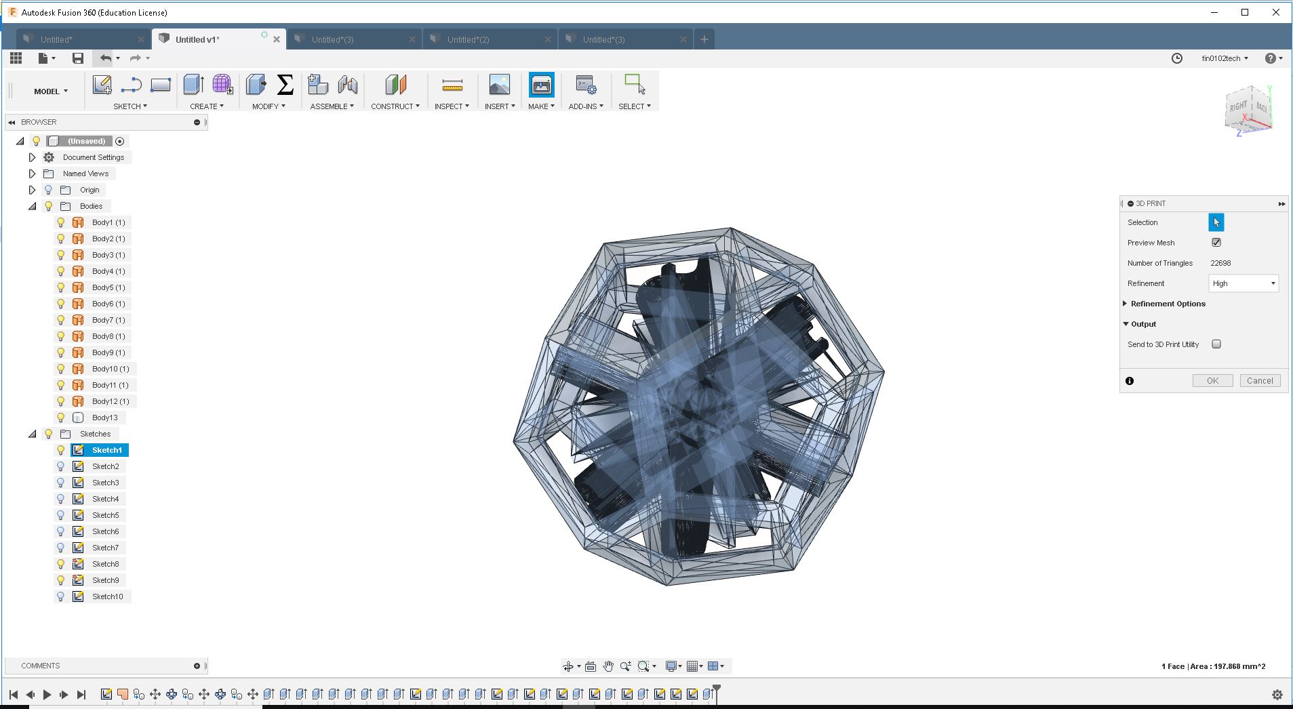Open the SKETCH menu
This screenshot has width=1293, height=709.
pos(130,106)
